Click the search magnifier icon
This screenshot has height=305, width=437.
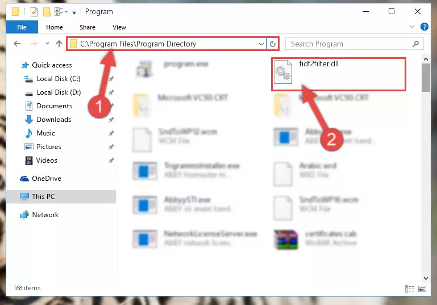[x=415, y=44]
